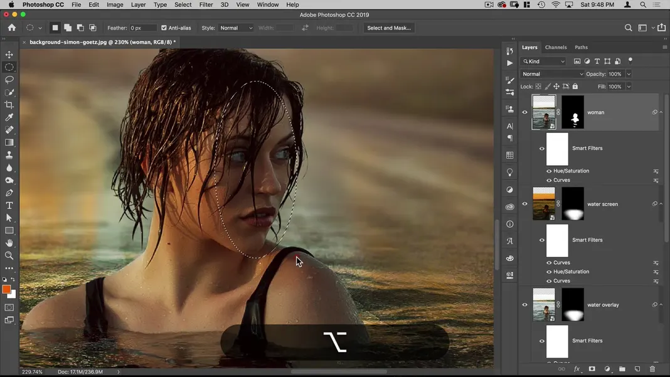Toggle Smart Filters visibility on woman layer
Viewport: 670px width, 377px height.
[x=542, y=149]
